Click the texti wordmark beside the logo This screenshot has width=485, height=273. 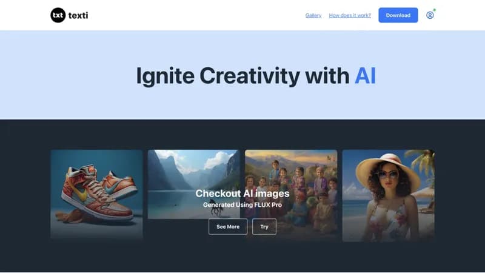click(78, 15)
